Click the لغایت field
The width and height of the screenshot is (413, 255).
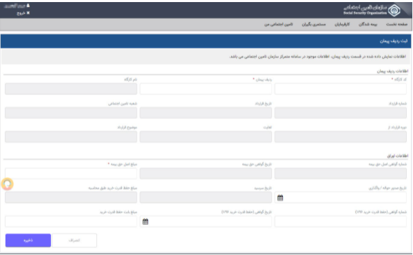point(206,137)
